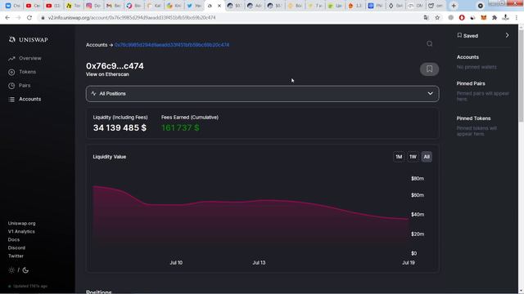Select the 1W chart range
The image size is (524, 294).
(413, 157)
